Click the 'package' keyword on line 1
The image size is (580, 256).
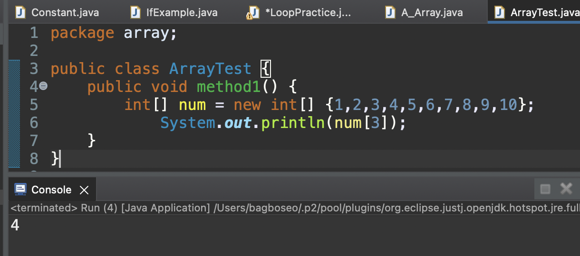tap(83, 33)
